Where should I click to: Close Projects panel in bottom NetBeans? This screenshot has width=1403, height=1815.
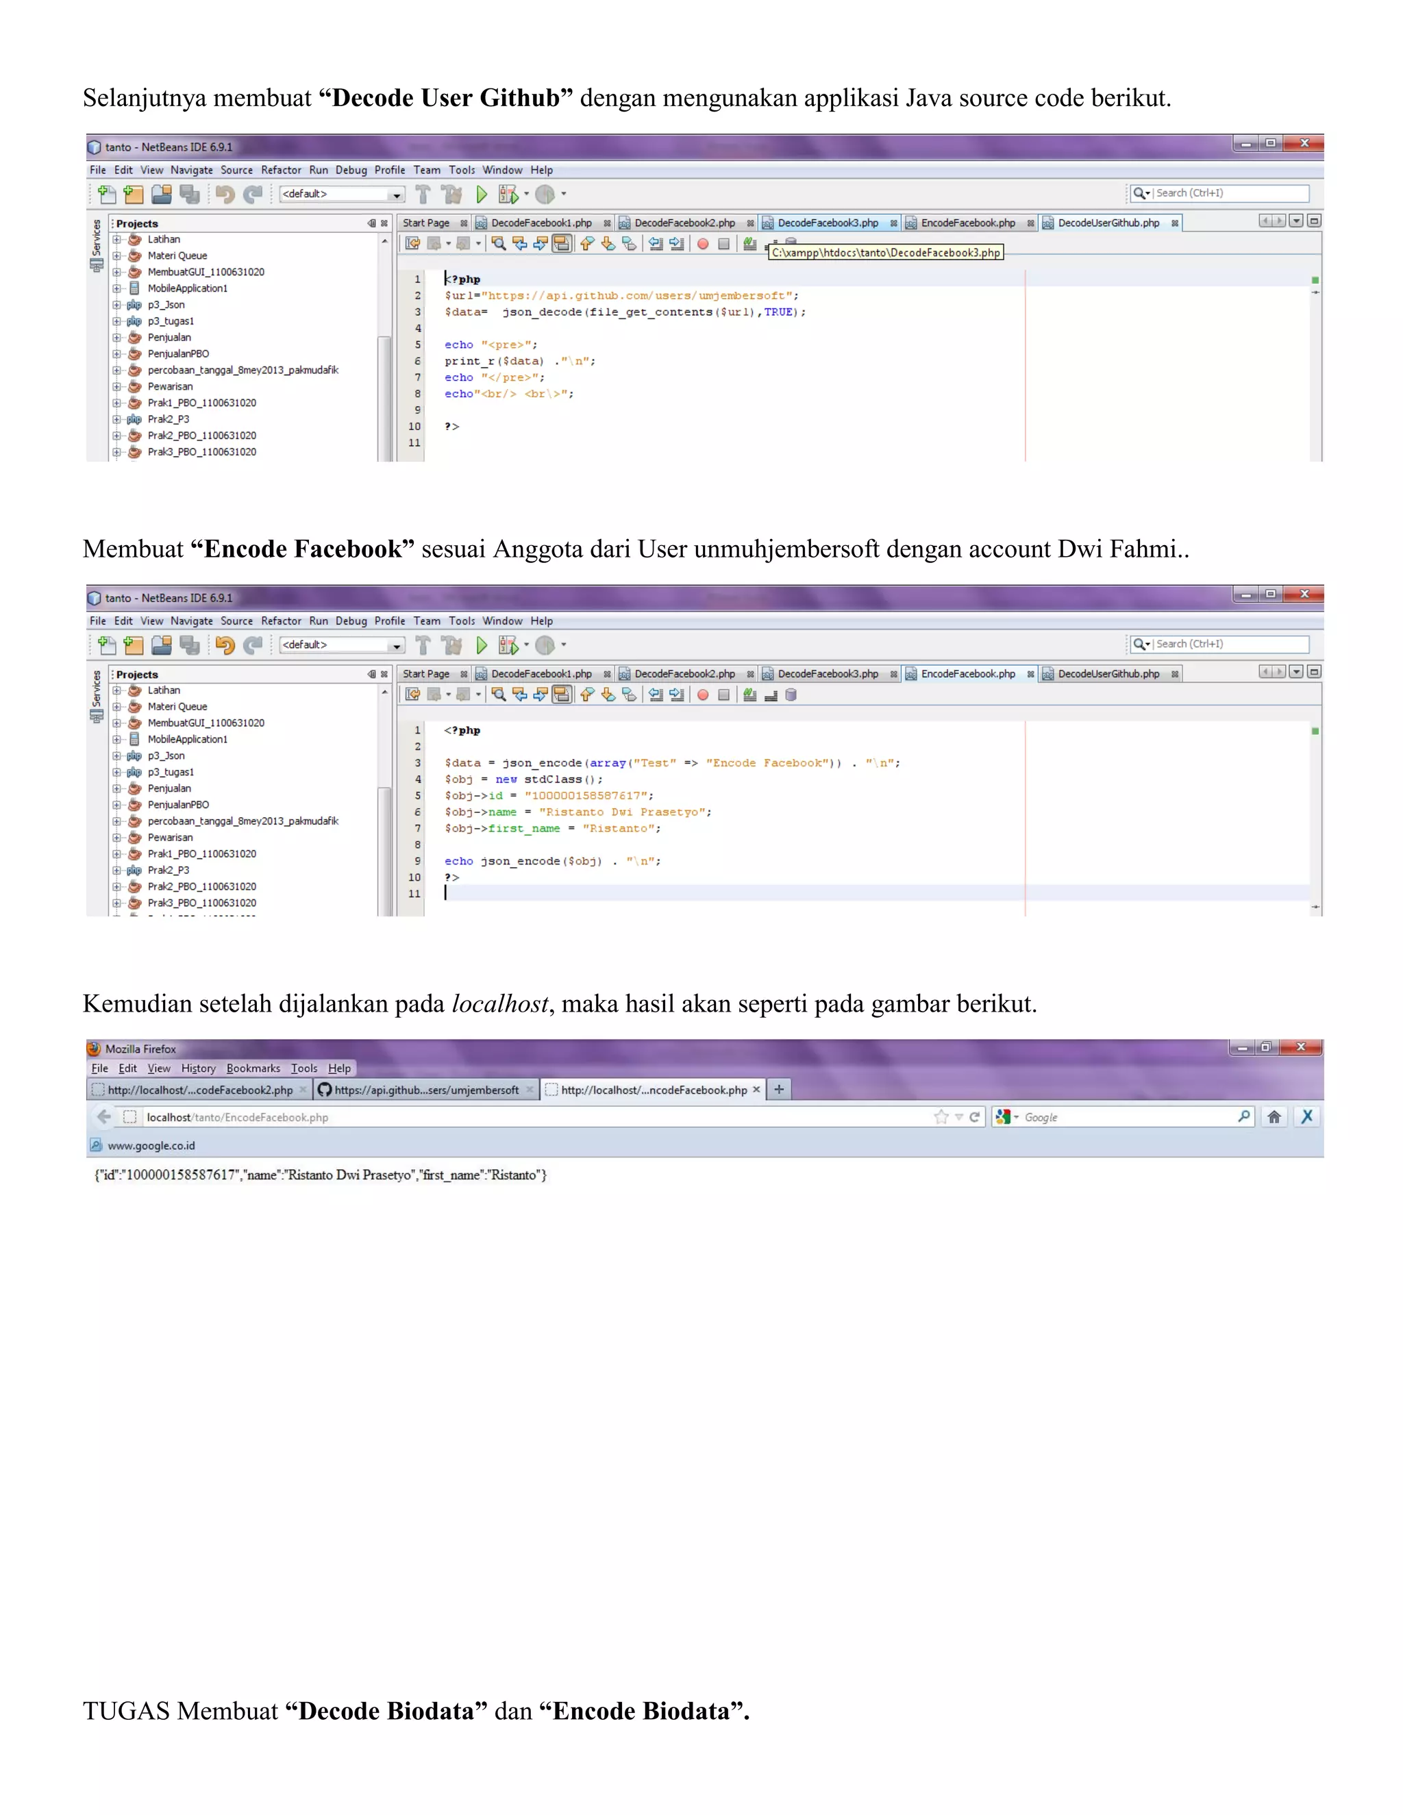click(x=384, y=674)
